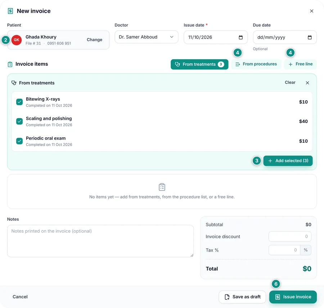Click the invoice icon beside New invoice title
The height and width of the screenshot is (308, 324).
(x=10, y=11)
